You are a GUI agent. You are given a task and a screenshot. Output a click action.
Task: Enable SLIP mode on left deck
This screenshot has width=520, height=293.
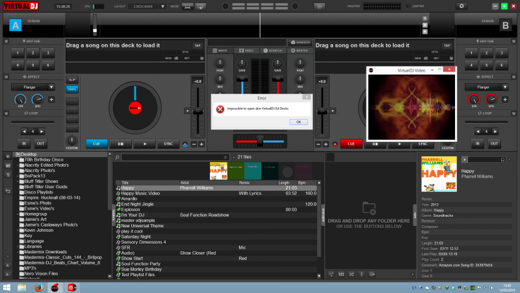71,79
